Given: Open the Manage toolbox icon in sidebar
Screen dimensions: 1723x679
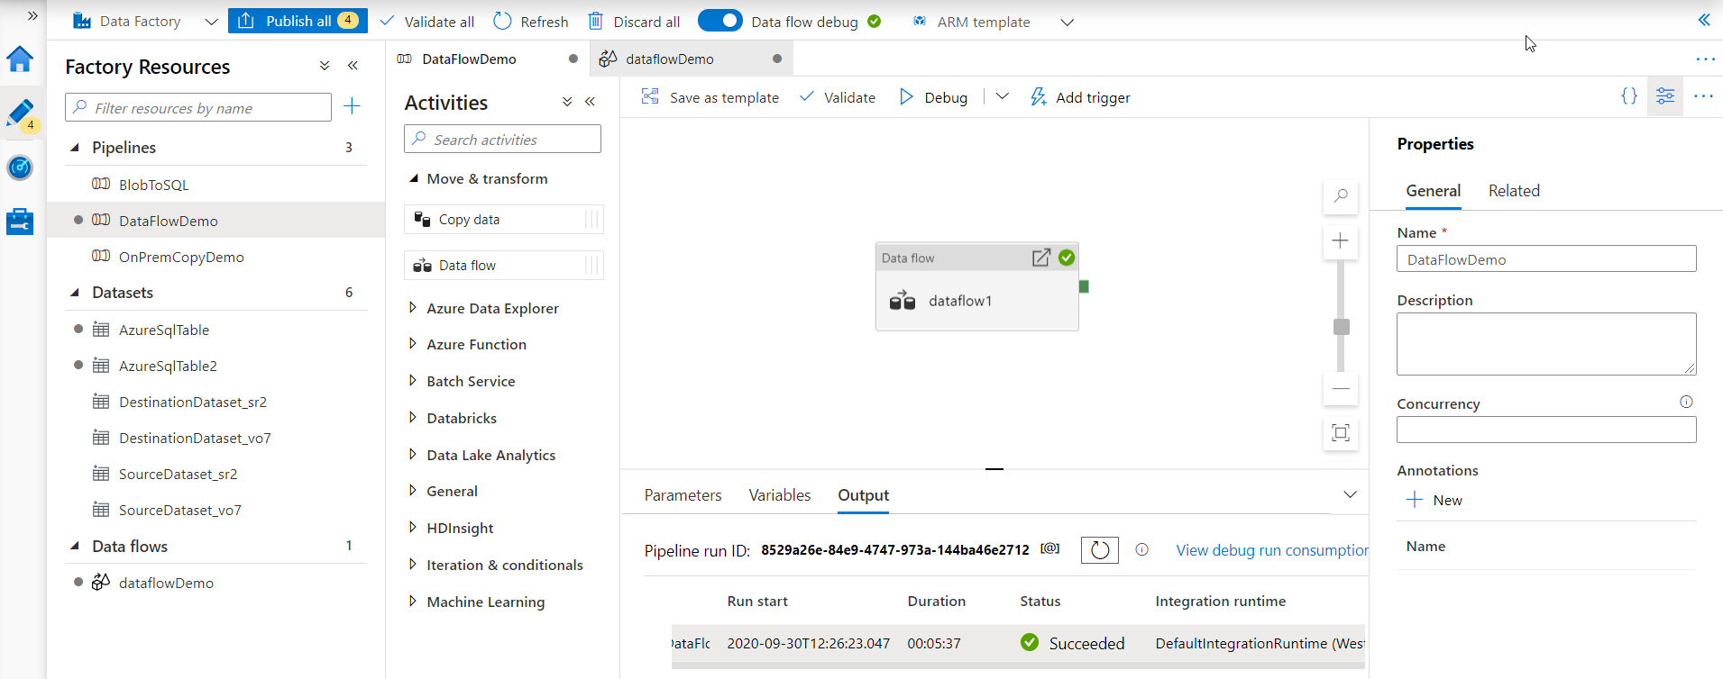Looking at the screenshot, I should tap(20, 222).
